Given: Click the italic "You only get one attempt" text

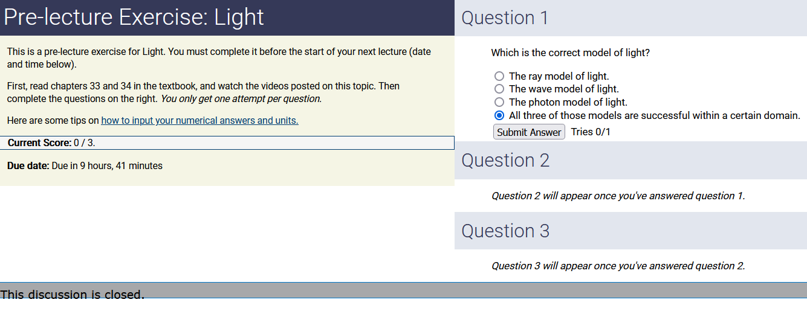Looking at the screenshot, I should click(241, 99).
